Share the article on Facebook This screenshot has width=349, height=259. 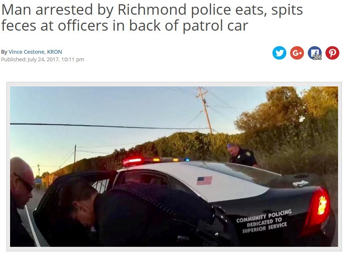pyautogui.click(x=315, y=53)
